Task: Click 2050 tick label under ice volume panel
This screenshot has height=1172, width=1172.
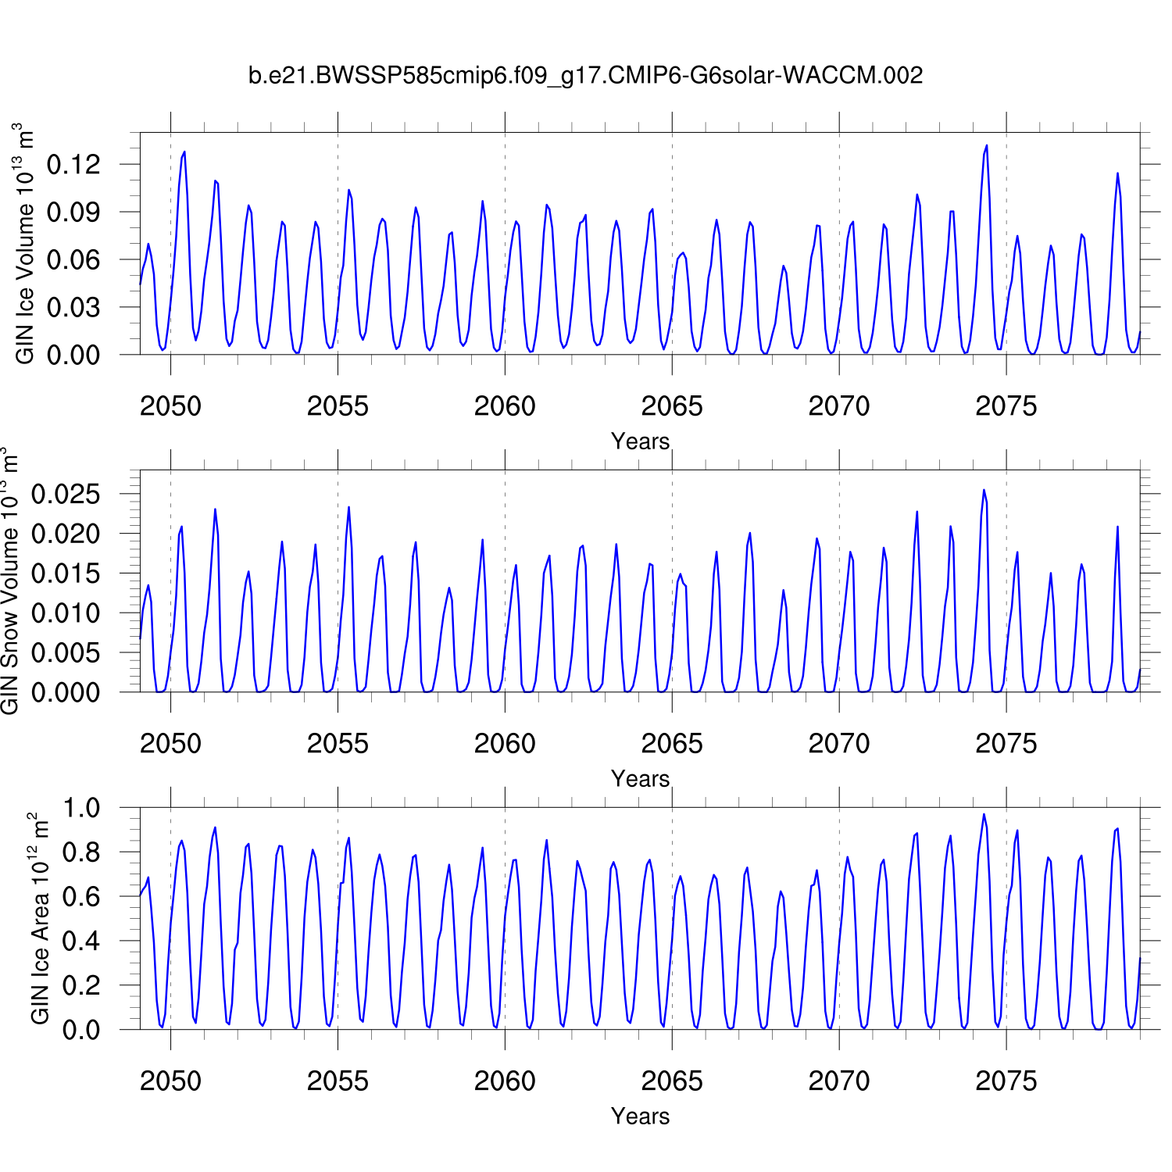Action: (170, 406)
